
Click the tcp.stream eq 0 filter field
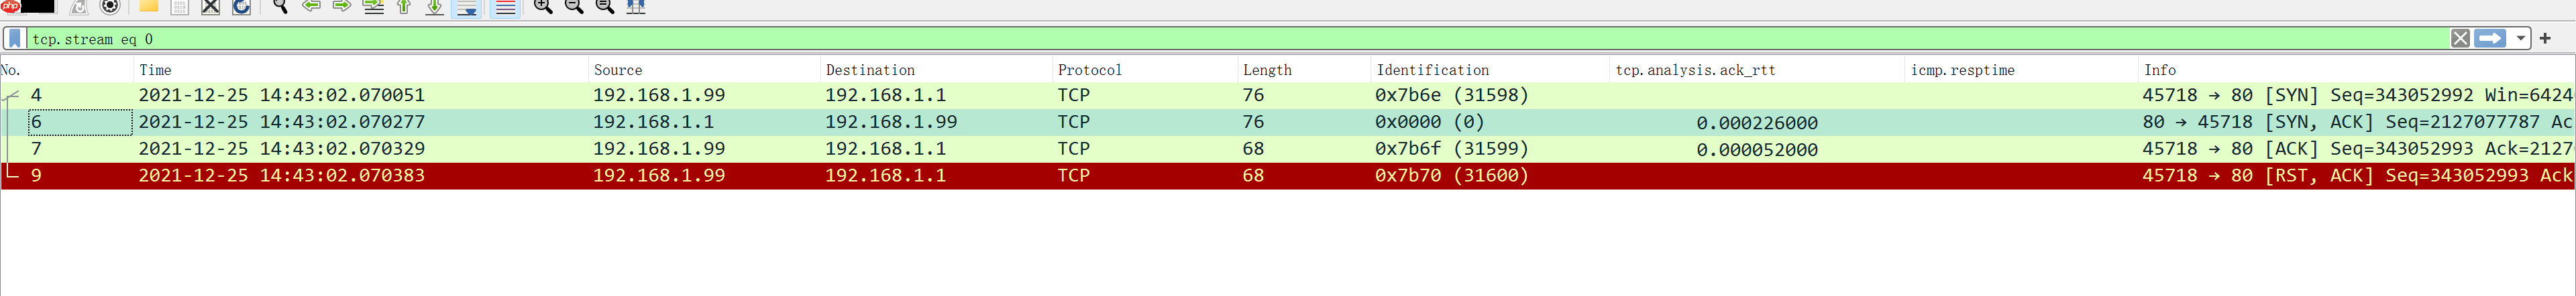(x=1200, y=39)
